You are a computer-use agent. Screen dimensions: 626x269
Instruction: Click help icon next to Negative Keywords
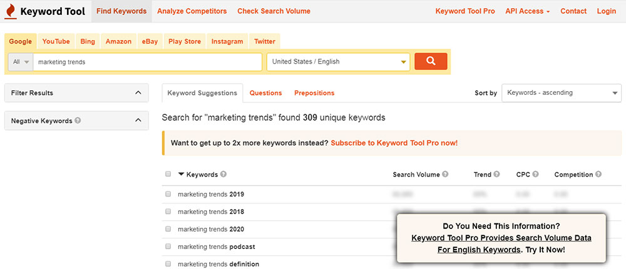click(x=78, y=120)
